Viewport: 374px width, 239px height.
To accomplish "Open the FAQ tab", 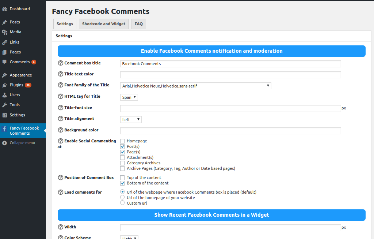I will (x=139, y=24).
